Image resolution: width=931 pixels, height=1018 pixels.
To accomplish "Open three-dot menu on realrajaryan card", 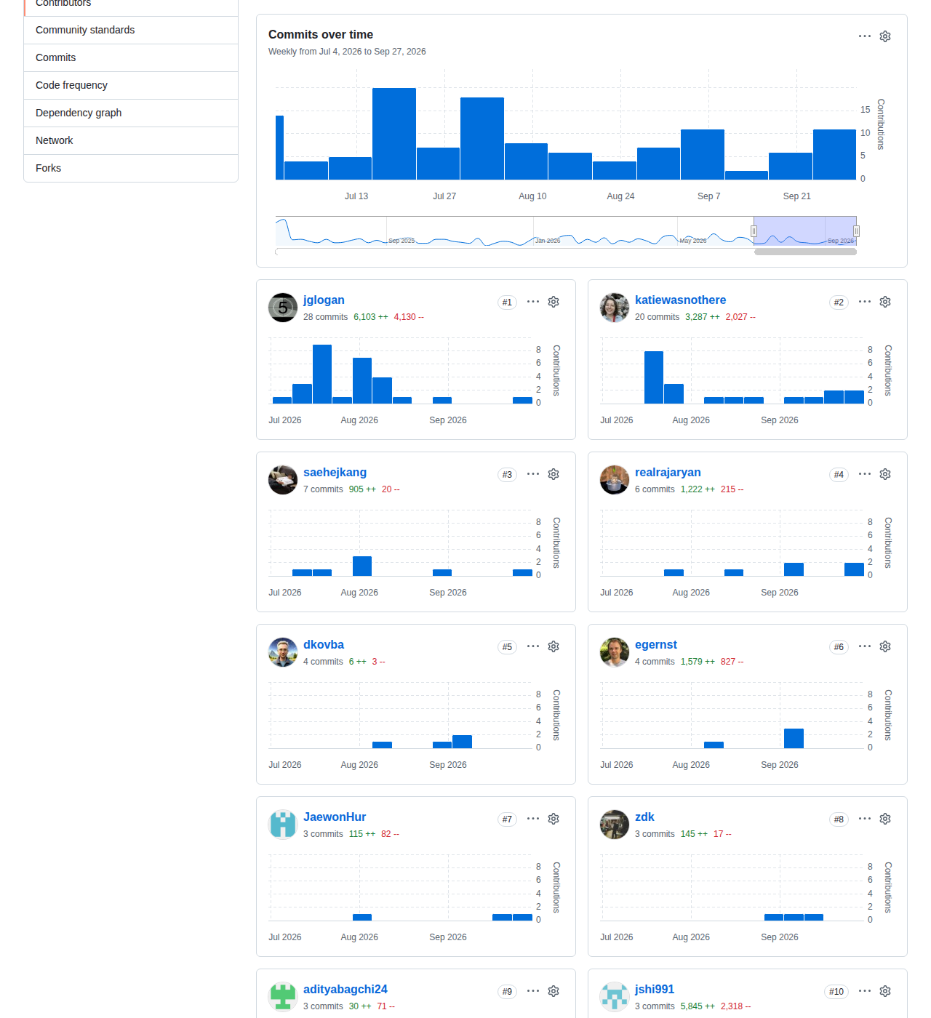I will pos(865,474).
